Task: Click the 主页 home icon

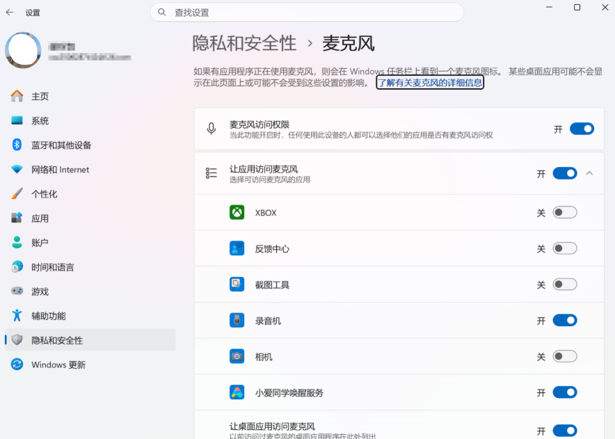Action: click(x=17, y=96)
